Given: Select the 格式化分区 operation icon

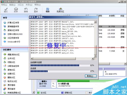Looking at the screenshot, I should pyautogui.click(x=5, y=81).
